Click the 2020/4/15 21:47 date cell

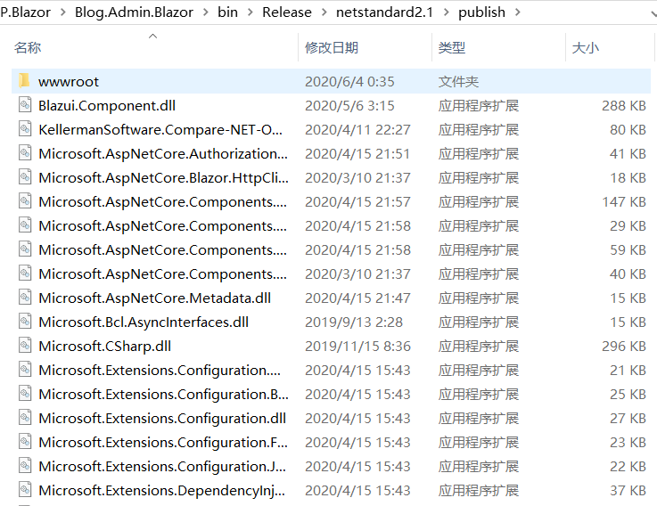[x=357, y=298]
